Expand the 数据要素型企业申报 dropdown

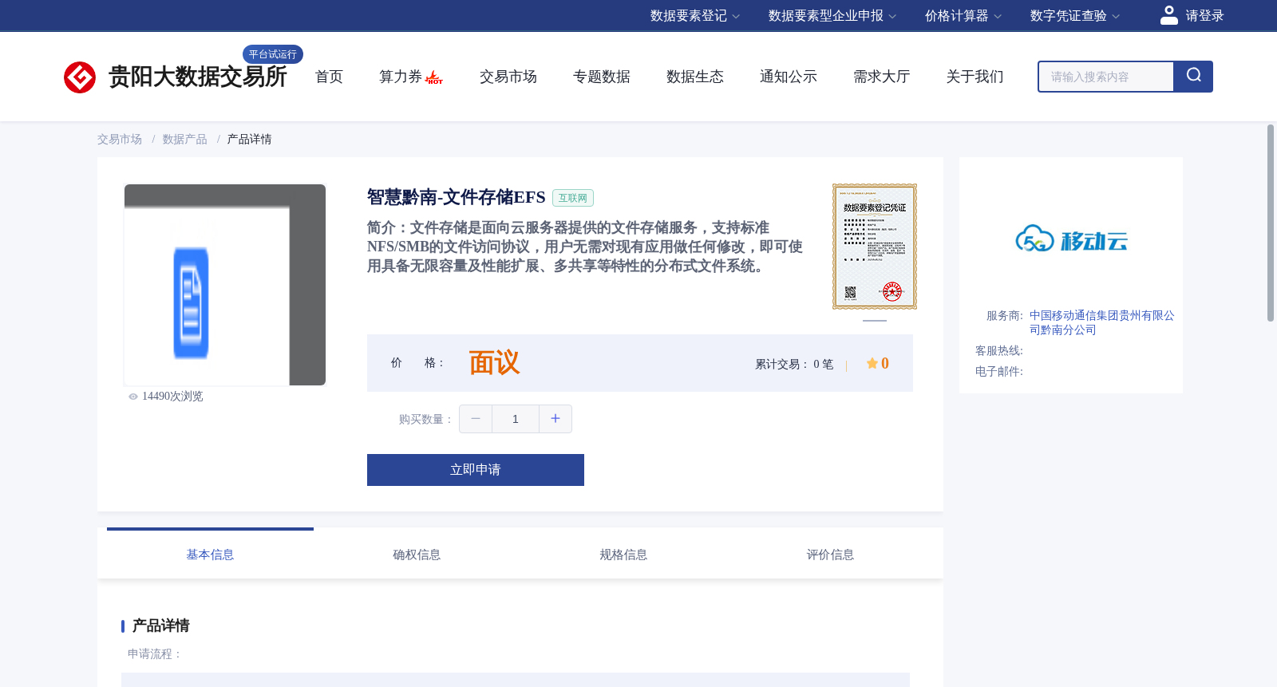832,16
